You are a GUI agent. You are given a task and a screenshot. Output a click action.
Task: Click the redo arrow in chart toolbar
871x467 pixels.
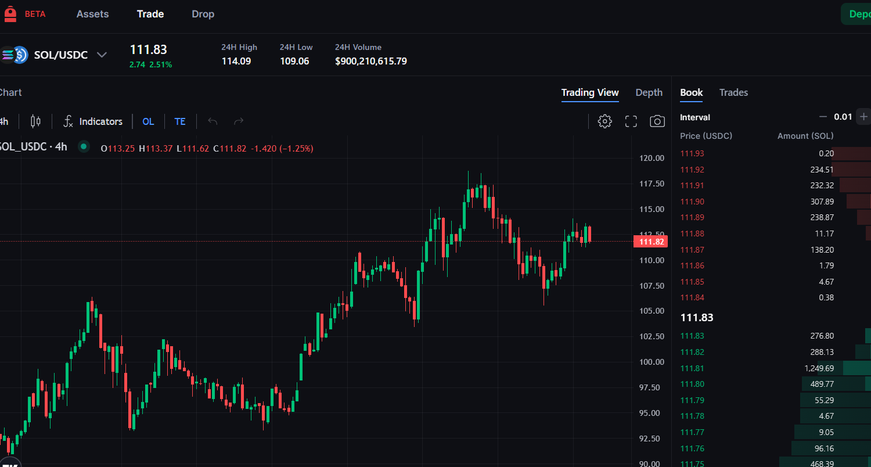239,121
